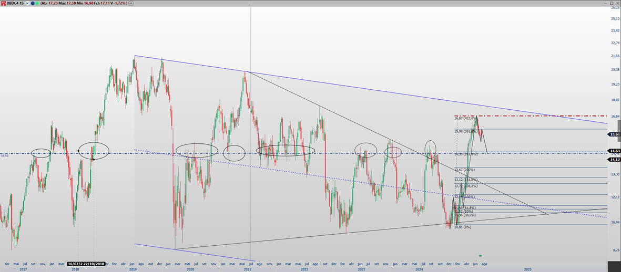Click the plus button after the quote info

coord(131,3)
